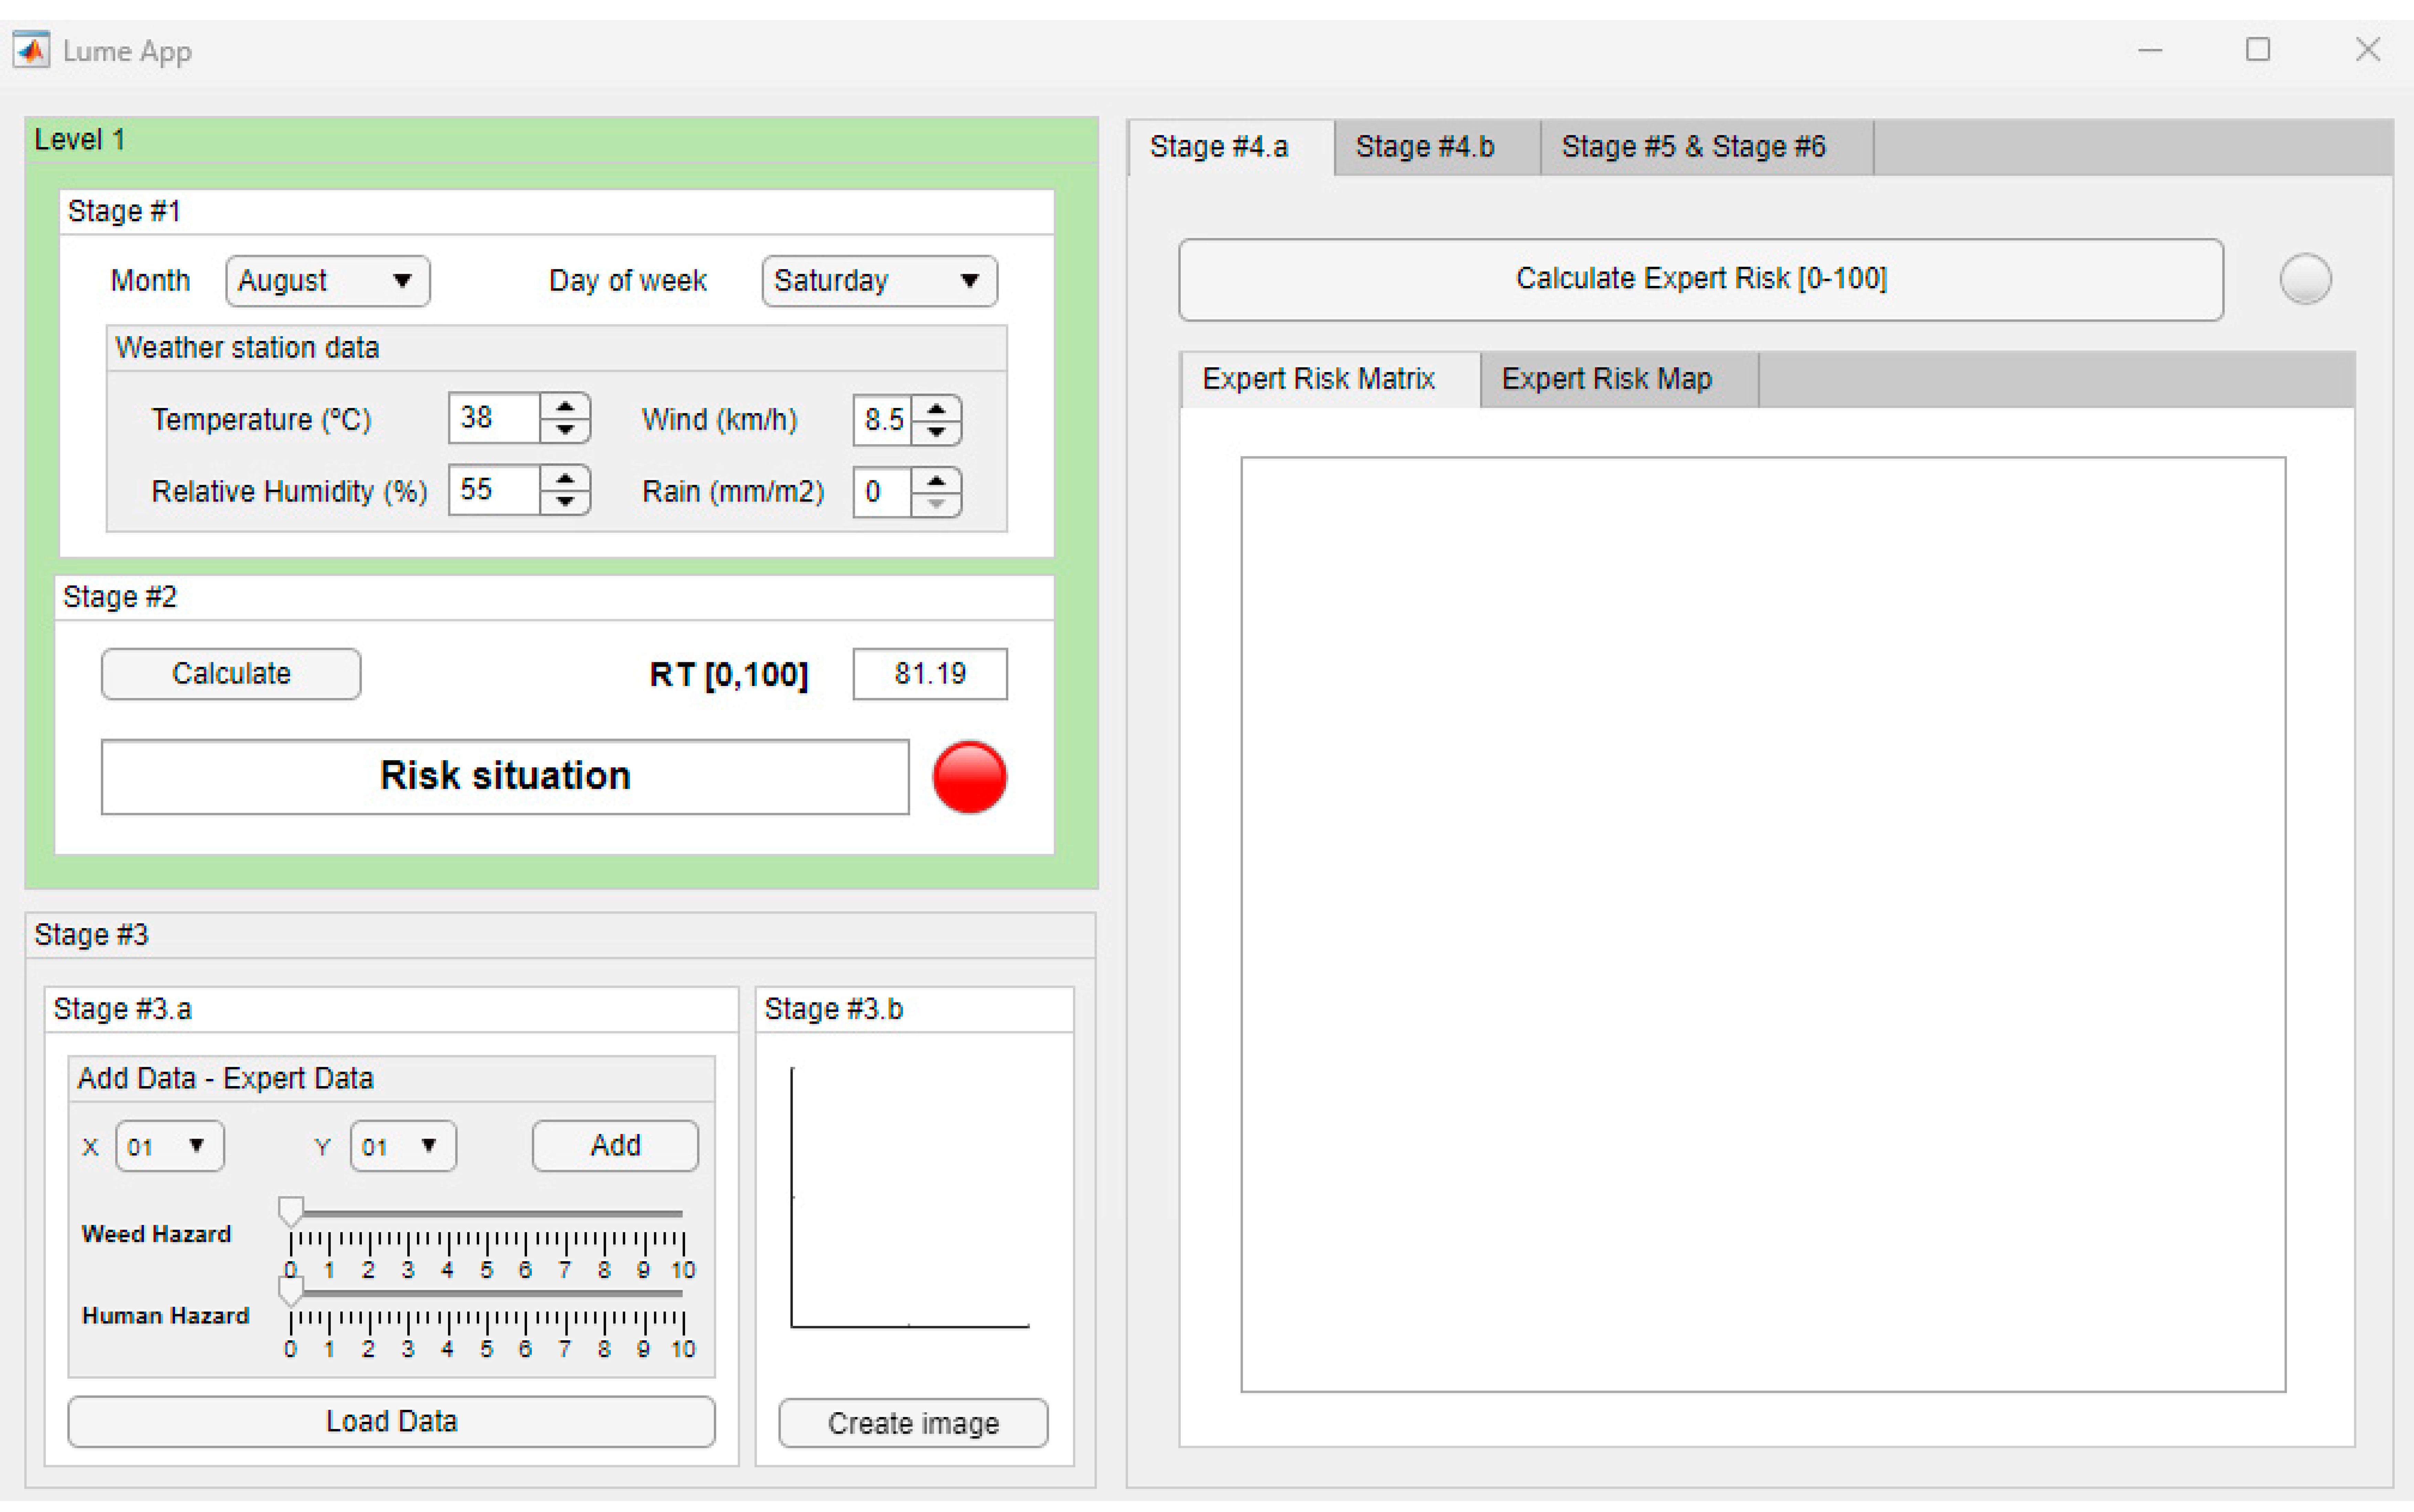Click the MATLAB app icon in title bar

coord(31,50)
